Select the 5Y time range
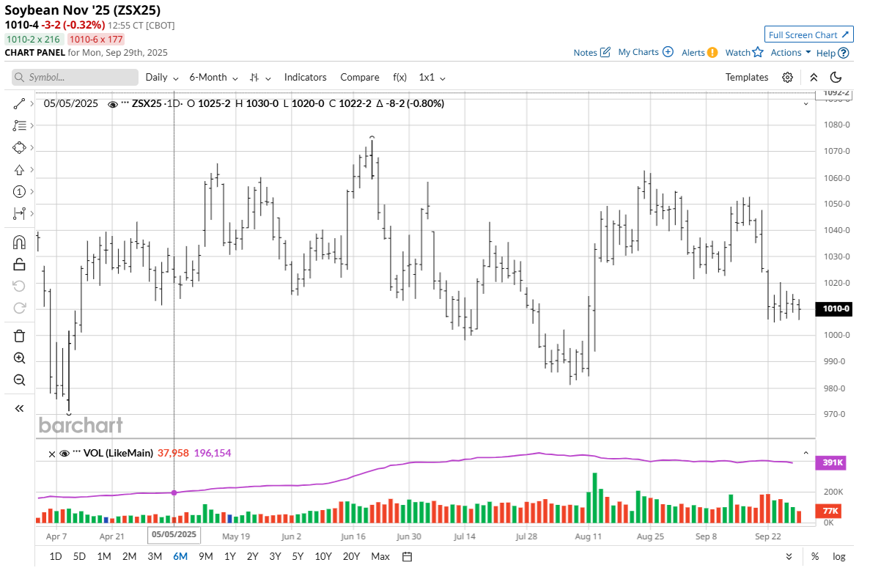 coord(298,556)
